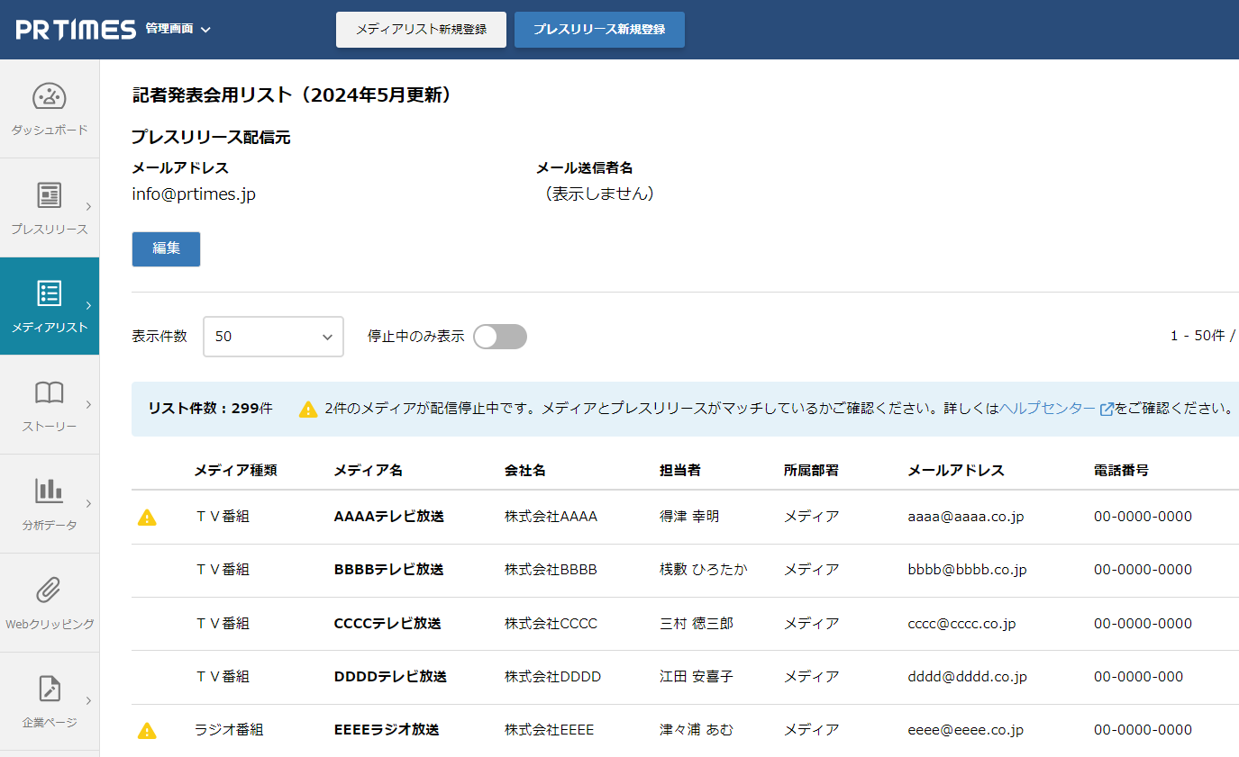Click contact name 得津 幸明
This screenshot has width=1239, height=757.
(689, 517)
